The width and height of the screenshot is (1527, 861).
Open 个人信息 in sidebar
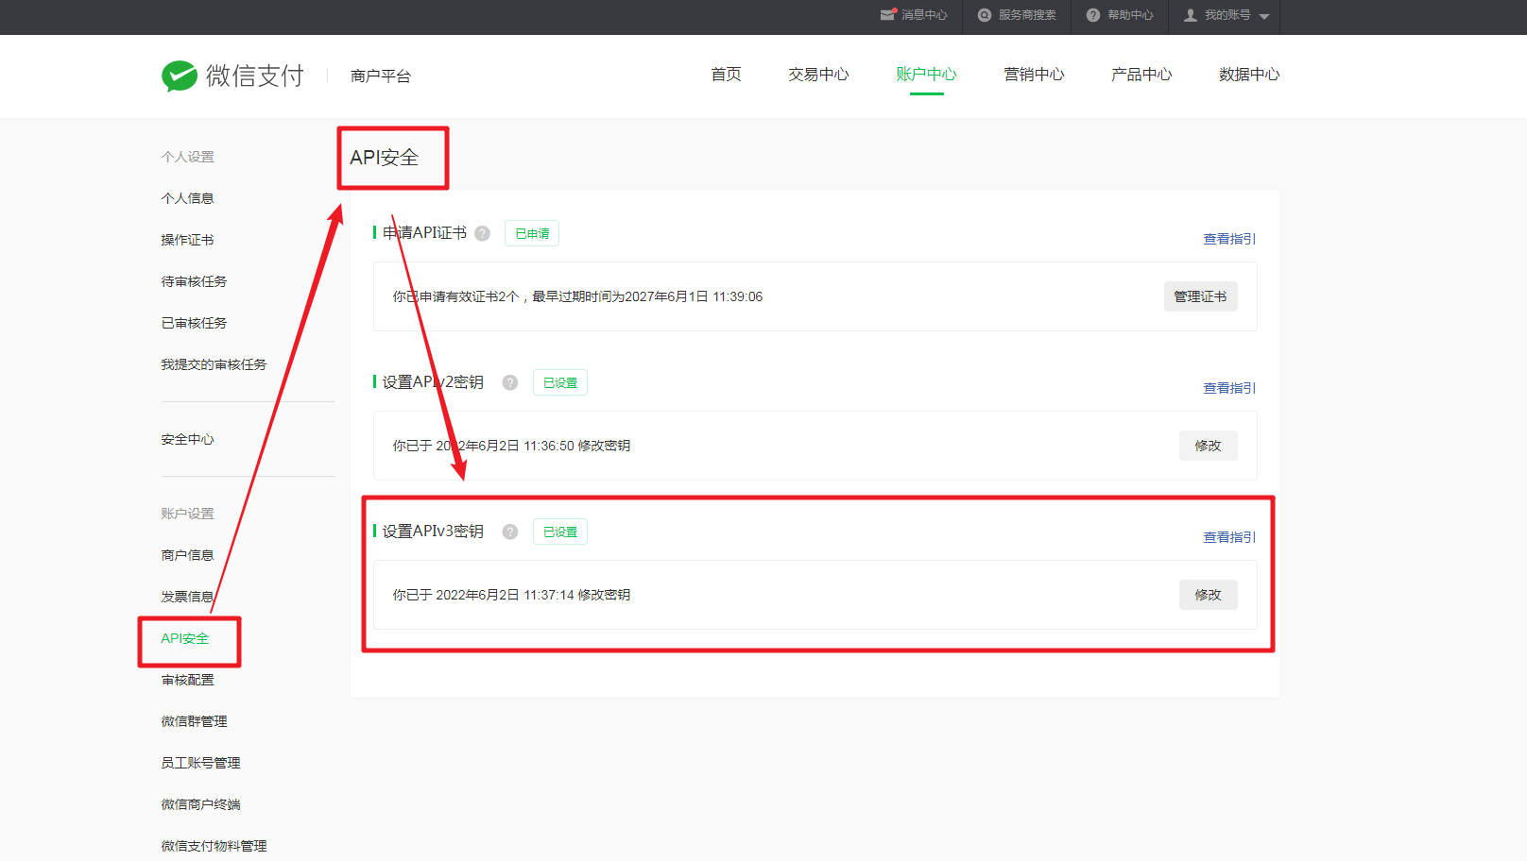(187, 198)
